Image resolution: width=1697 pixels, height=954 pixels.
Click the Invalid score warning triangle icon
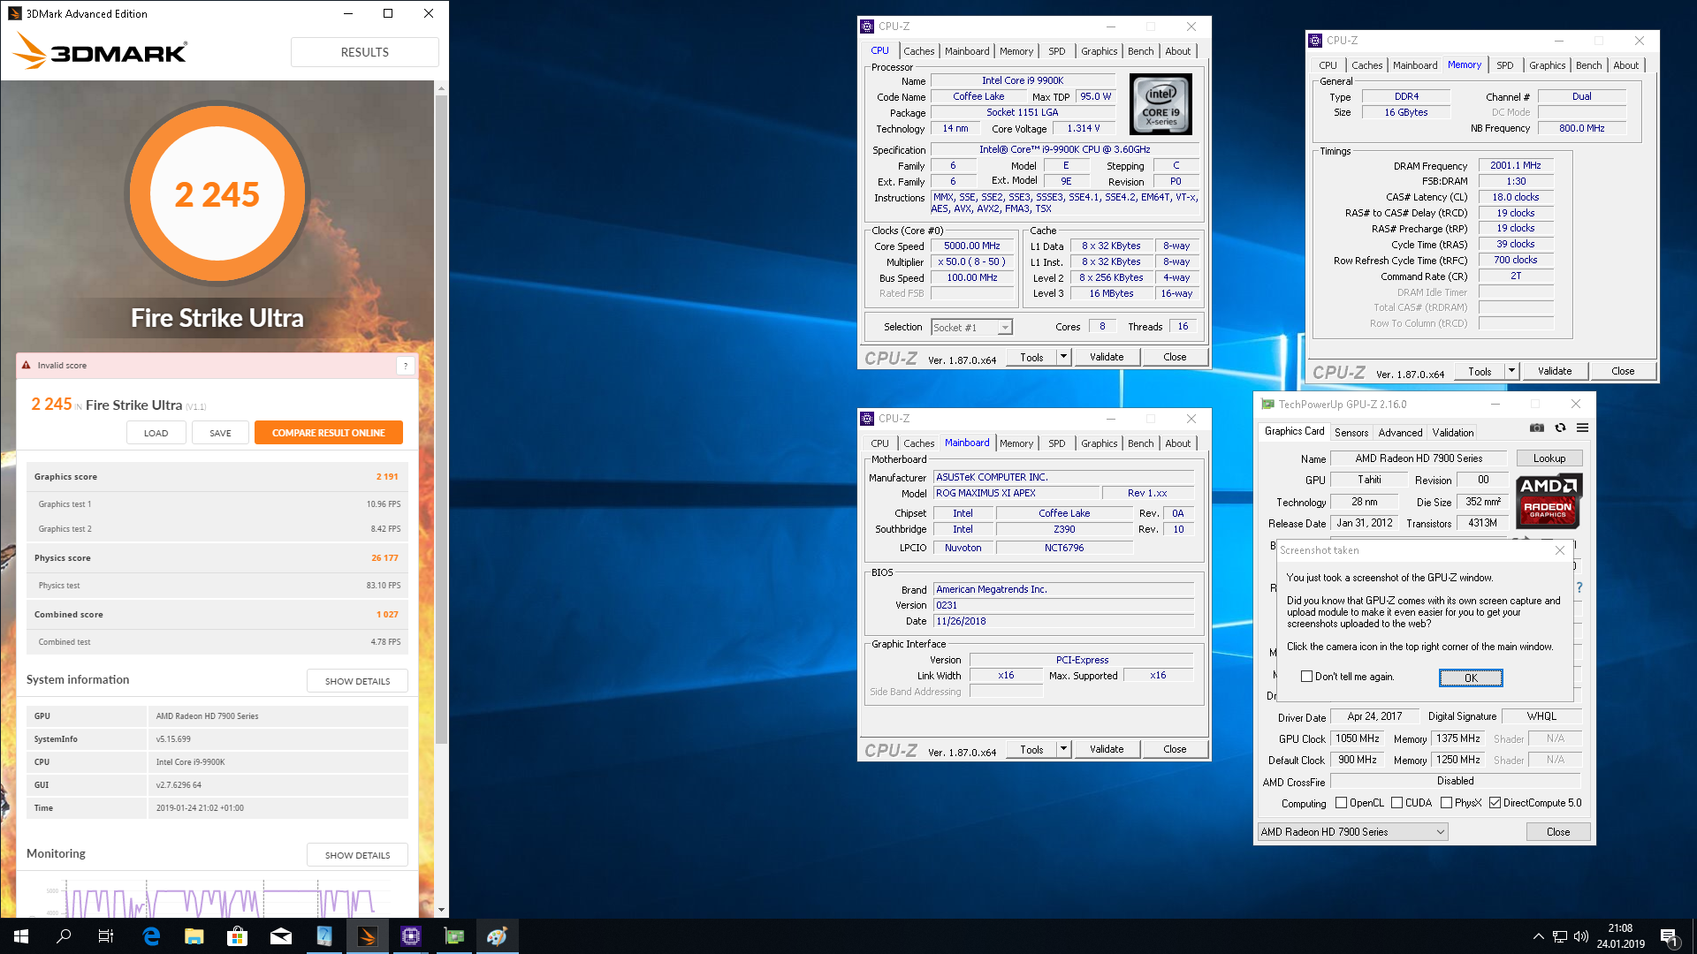pyautogui.click(x=26, y=365)
